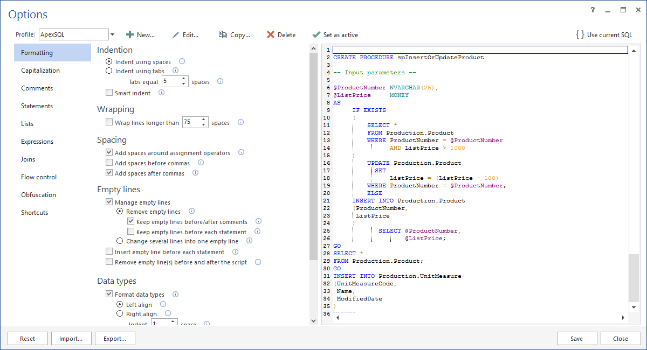
Task: Decrease the Wrap lines length spinner
Action: pyautogui.click(x=204, y=125)
